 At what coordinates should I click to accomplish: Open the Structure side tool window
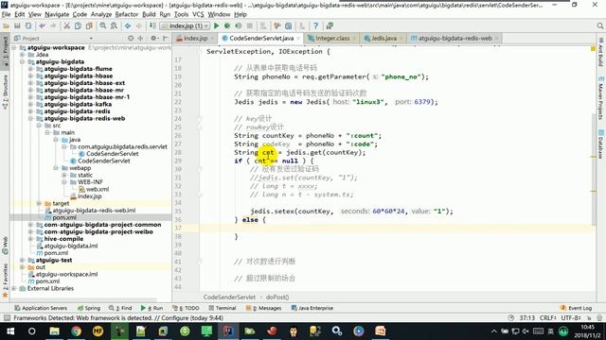tap(5, 92)
